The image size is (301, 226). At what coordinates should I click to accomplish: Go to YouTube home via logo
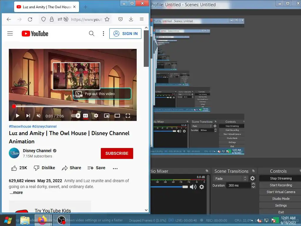(x=35, y=34)
